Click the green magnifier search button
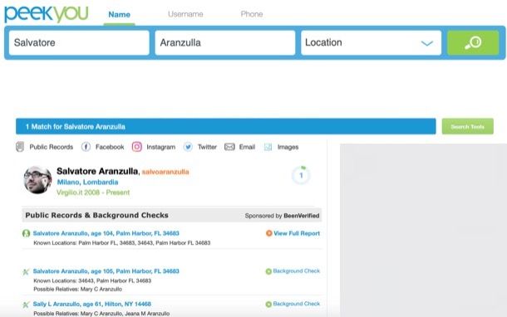The height and width of the screenshot is (317, 507). [x=473, y=42]
